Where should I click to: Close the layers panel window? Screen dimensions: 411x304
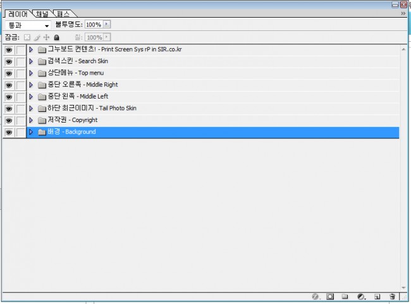coord(403,4)
